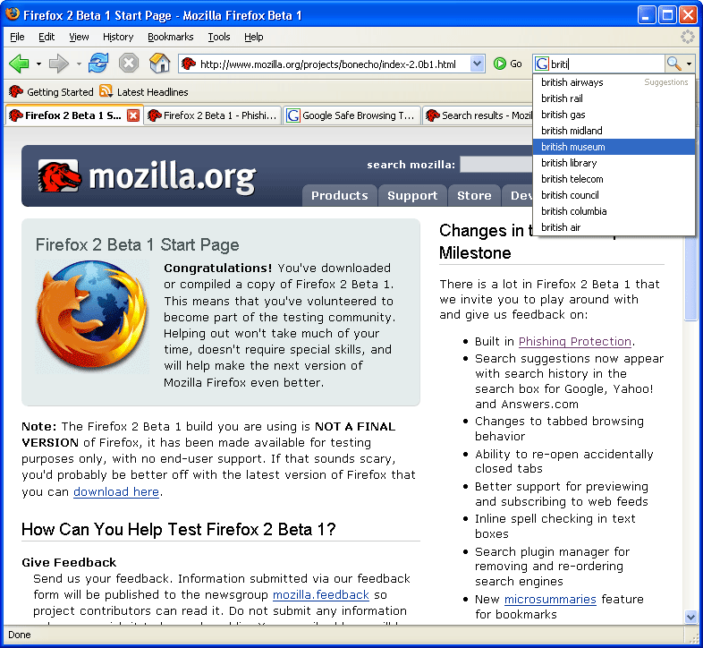
Task: Go to Home page via house icon
Action: point(159,64)
